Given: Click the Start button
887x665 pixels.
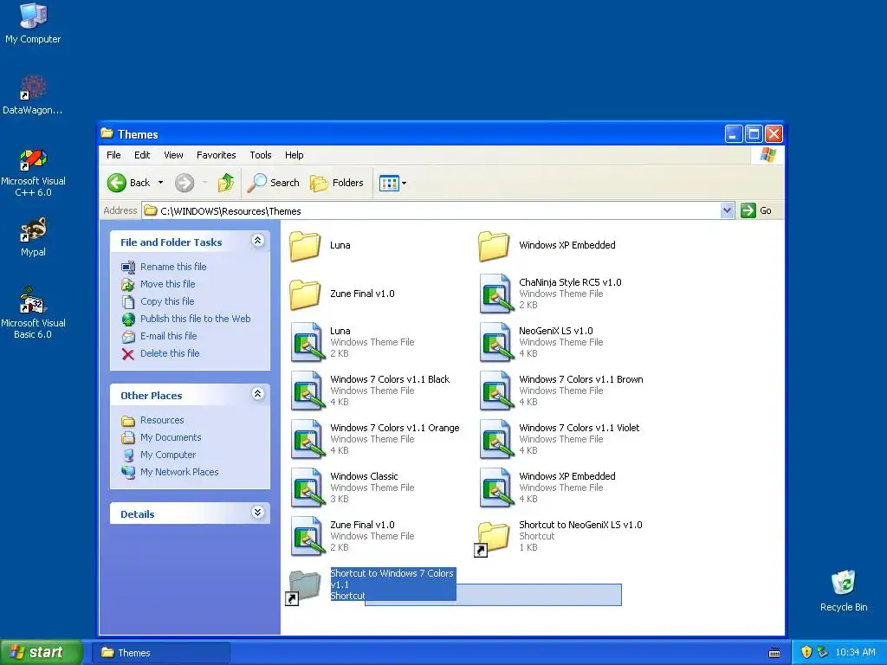Looking at the screenshot, I should coord(41,653).
